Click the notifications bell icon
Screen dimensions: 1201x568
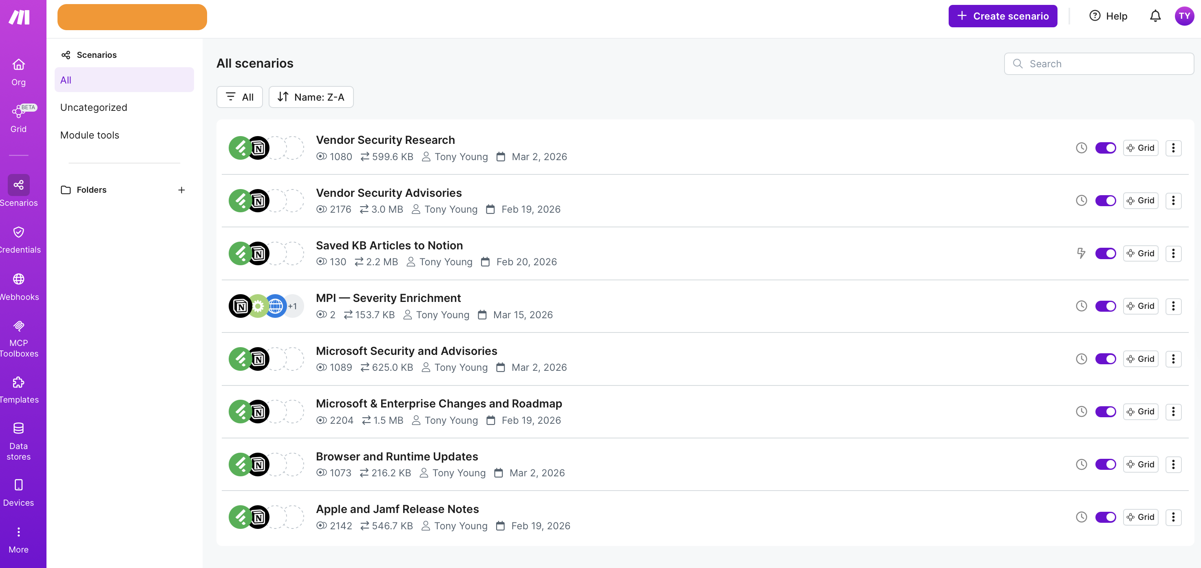pos(1155,16)
